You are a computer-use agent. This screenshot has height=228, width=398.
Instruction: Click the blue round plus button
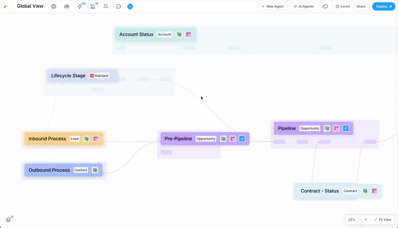[x=130, y=7]
